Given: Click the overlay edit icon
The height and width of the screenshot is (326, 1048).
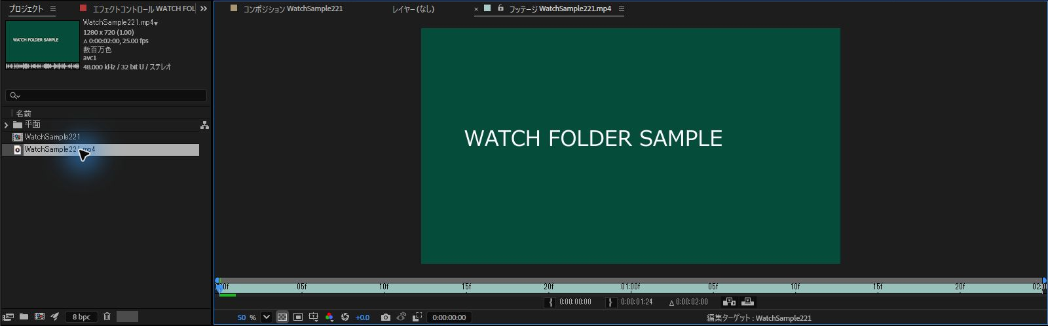Looking at the screenshot, I should pyautogui.click(x=747, y=302).
